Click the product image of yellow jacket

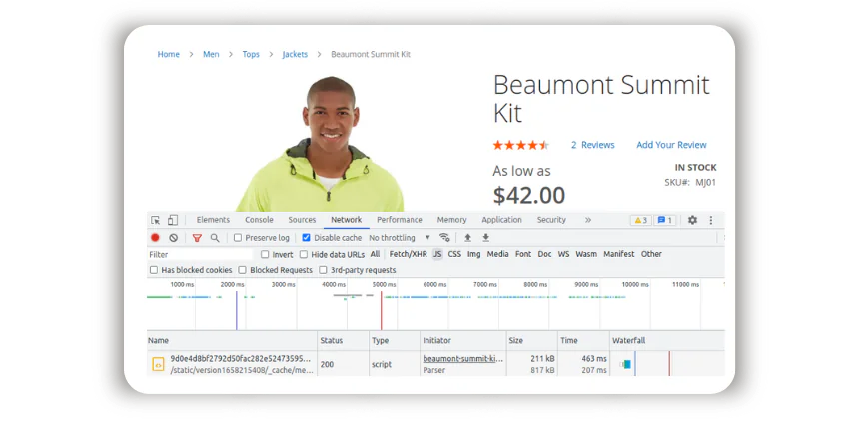(x=320, y=145)
